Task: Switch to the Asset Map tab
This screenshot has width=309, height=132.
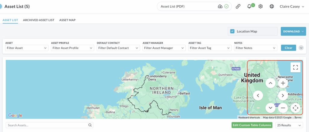Action: pos(67,20)
